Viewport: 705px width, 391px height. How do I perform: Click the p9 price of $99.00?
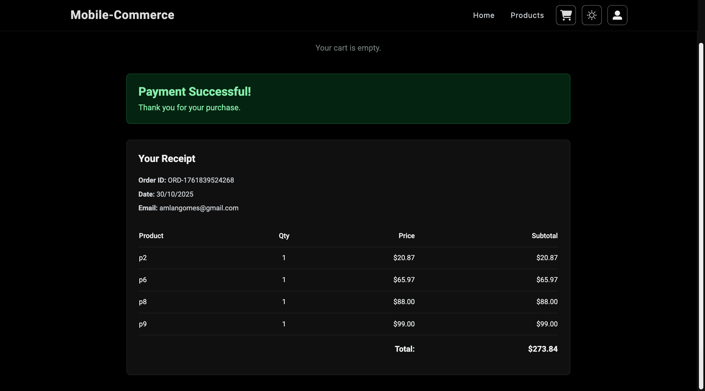pos(404,324)
